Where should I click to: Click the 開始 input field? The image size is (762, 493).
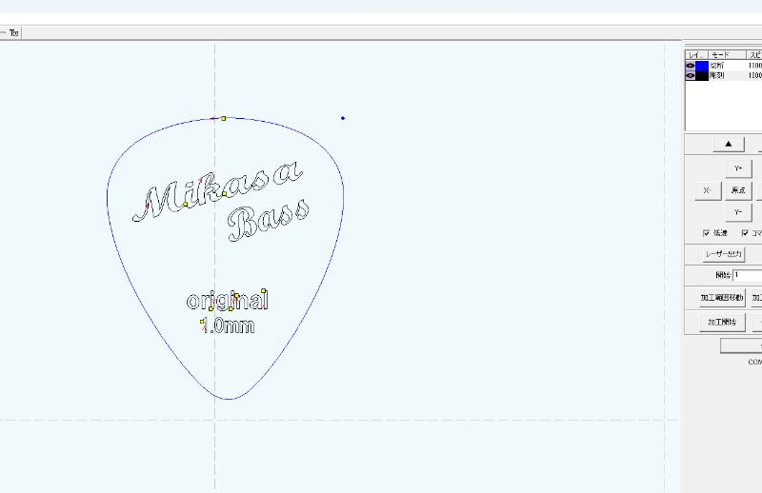coord(748,276)
